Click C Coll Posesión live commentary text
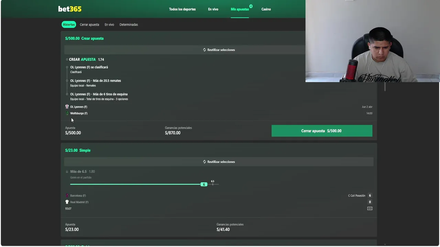 click(357, 196)
